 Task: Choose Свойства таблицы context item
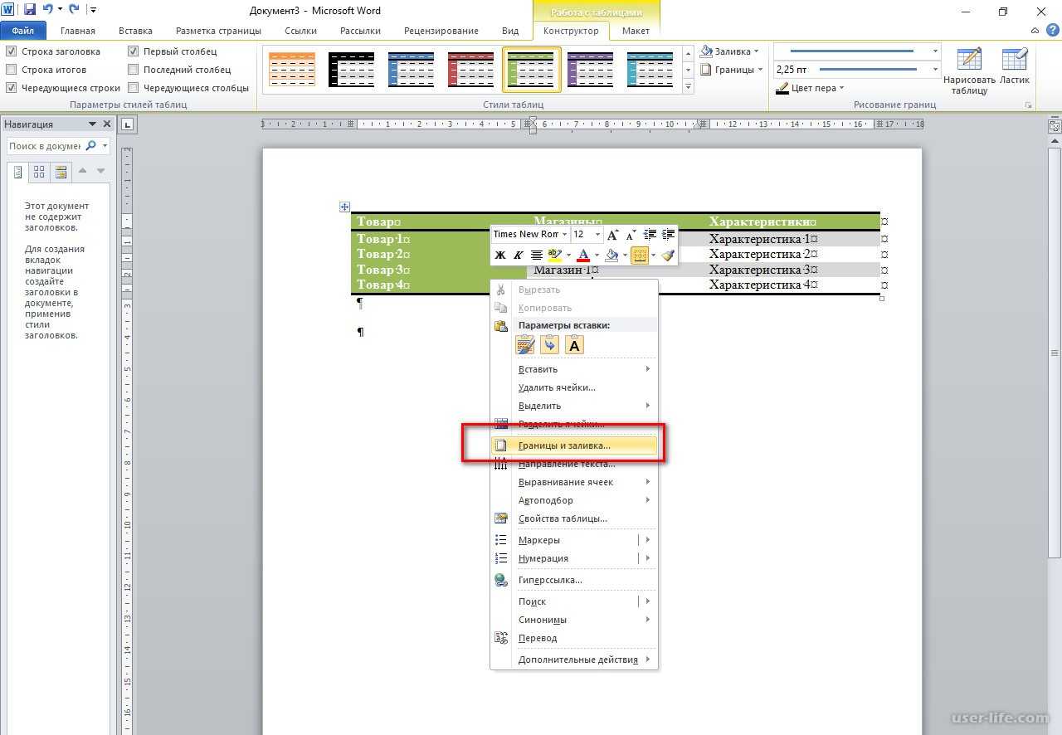click(x=574, y=518)
